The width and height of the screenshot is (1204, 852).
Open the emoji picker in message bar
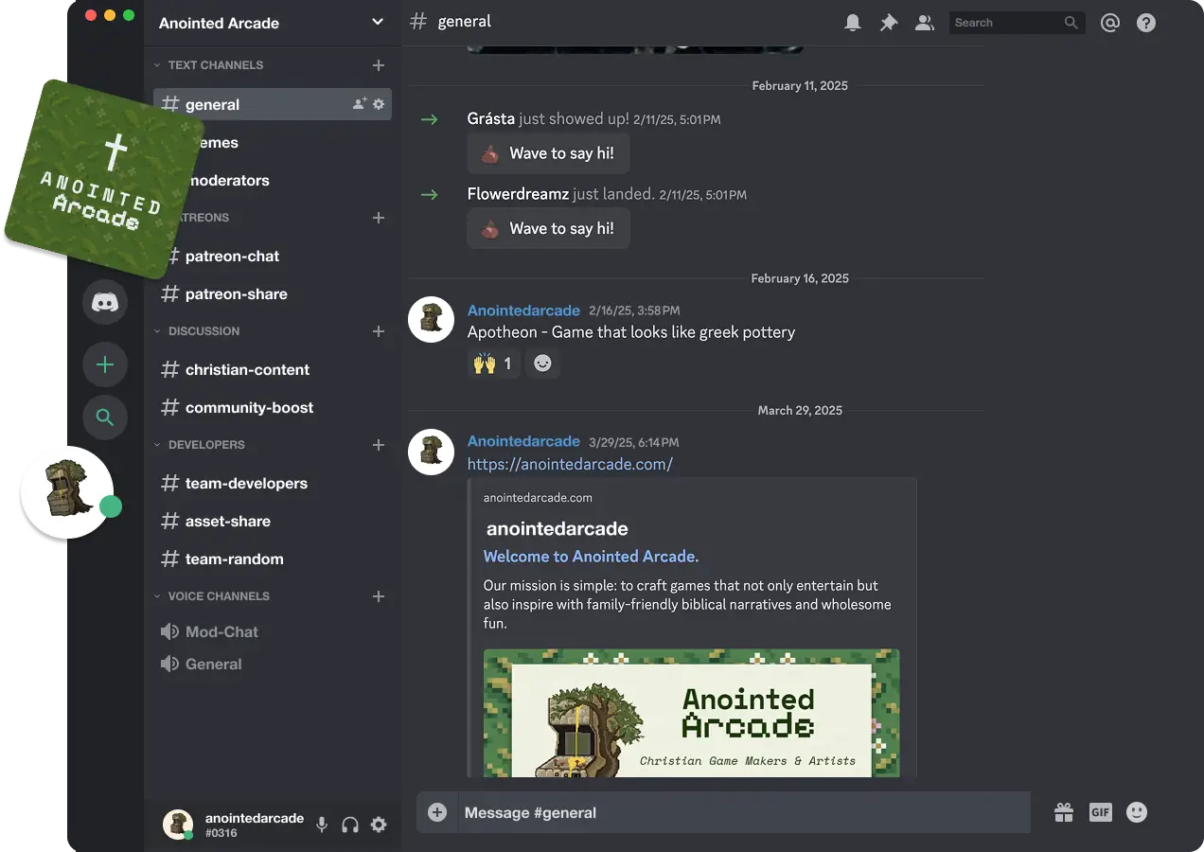point(1137,812)
